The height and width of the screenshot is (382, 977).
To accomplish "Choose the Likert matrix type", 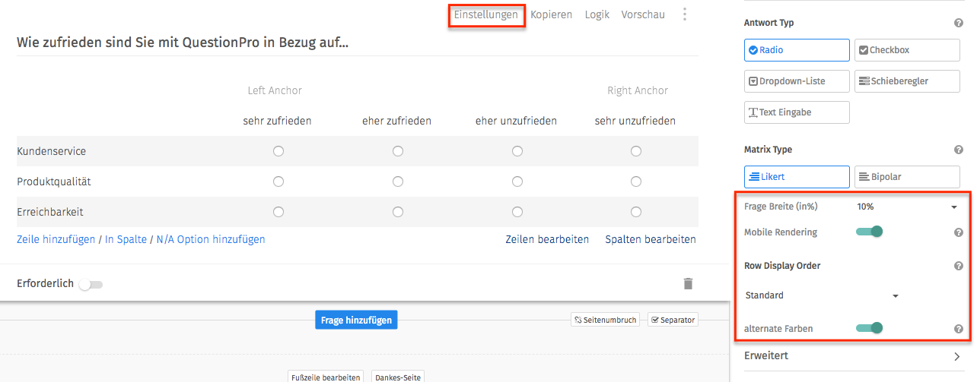I will 797,177.
